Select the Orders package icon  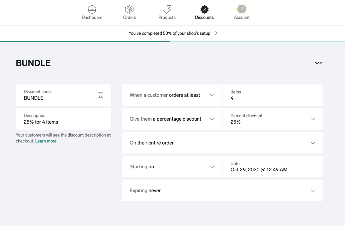coord(129,9)
